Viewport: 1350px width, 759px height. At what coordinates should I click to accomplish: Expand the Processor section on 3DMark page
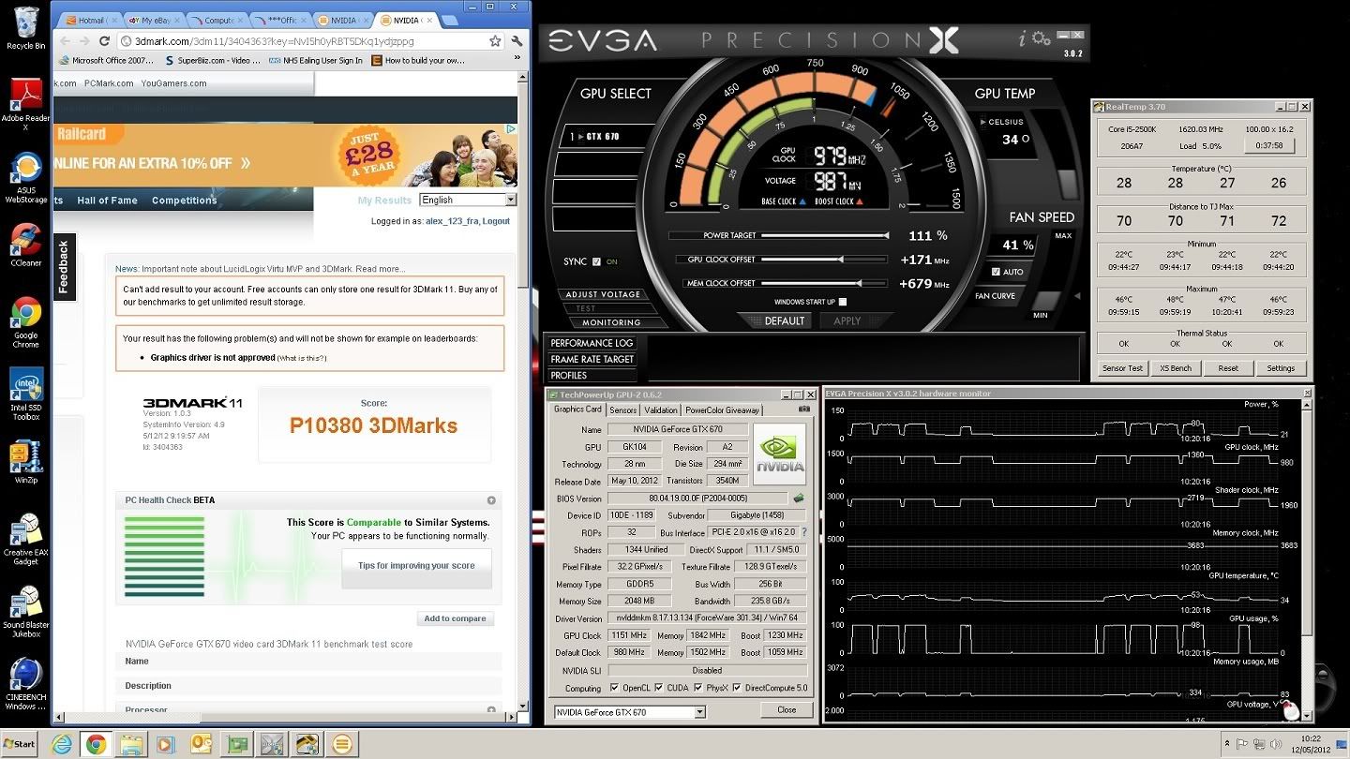pyautogui.click(x=491, y=710)
